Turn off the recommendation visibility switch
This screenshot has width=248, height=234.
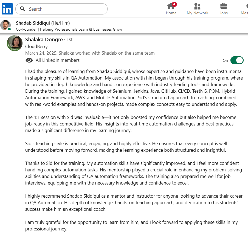tap(237, 60)
